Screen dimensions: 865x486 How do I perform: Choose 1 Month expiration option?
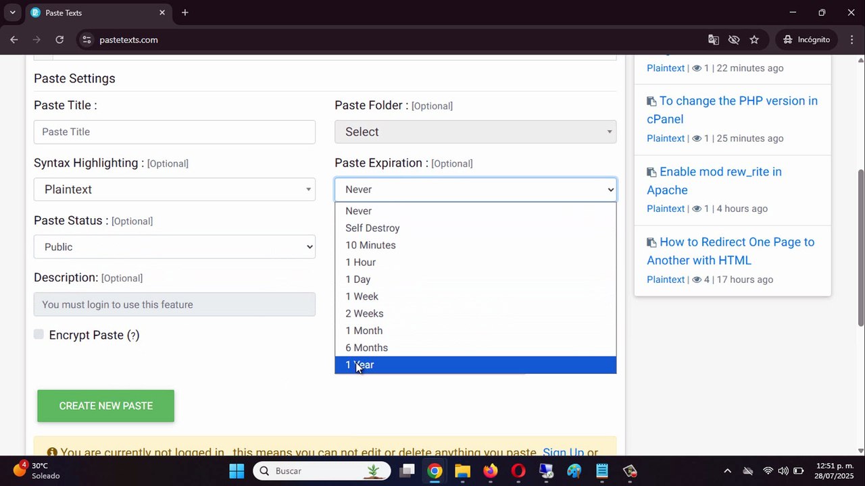pyautogui.click(x=475, y=331)
